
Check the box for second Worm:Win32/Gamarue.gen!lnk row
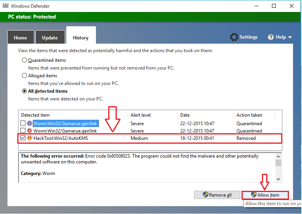click(x=23, y=131)
